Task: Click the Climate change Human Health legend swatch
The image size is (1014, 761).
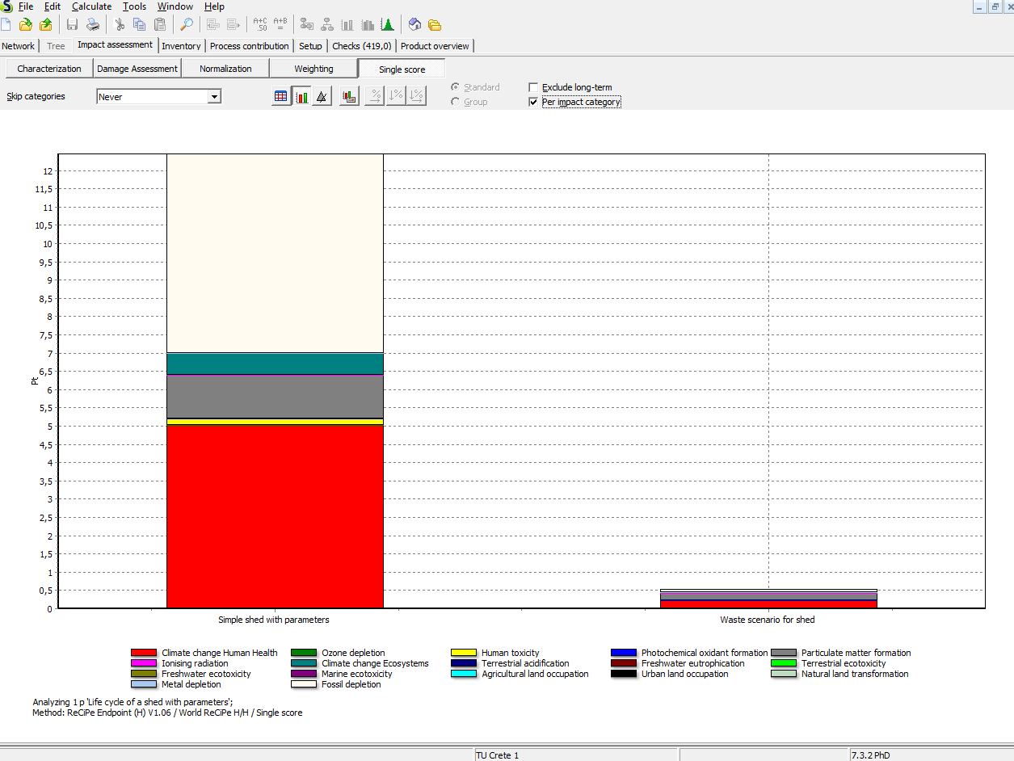Action: pyautogui.click(x=144, y=653)
